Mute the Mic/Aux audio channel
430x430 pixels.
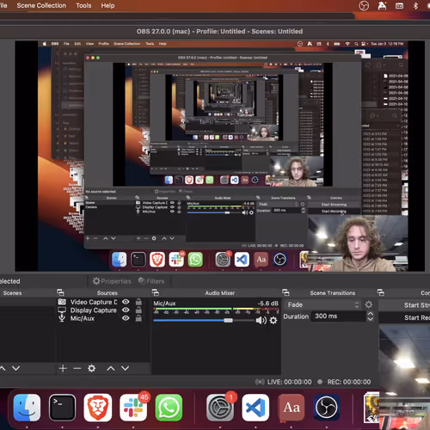point(261,320)
